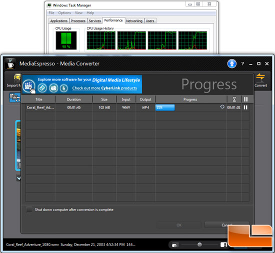Switch to the Networking tab

[134, 21]
